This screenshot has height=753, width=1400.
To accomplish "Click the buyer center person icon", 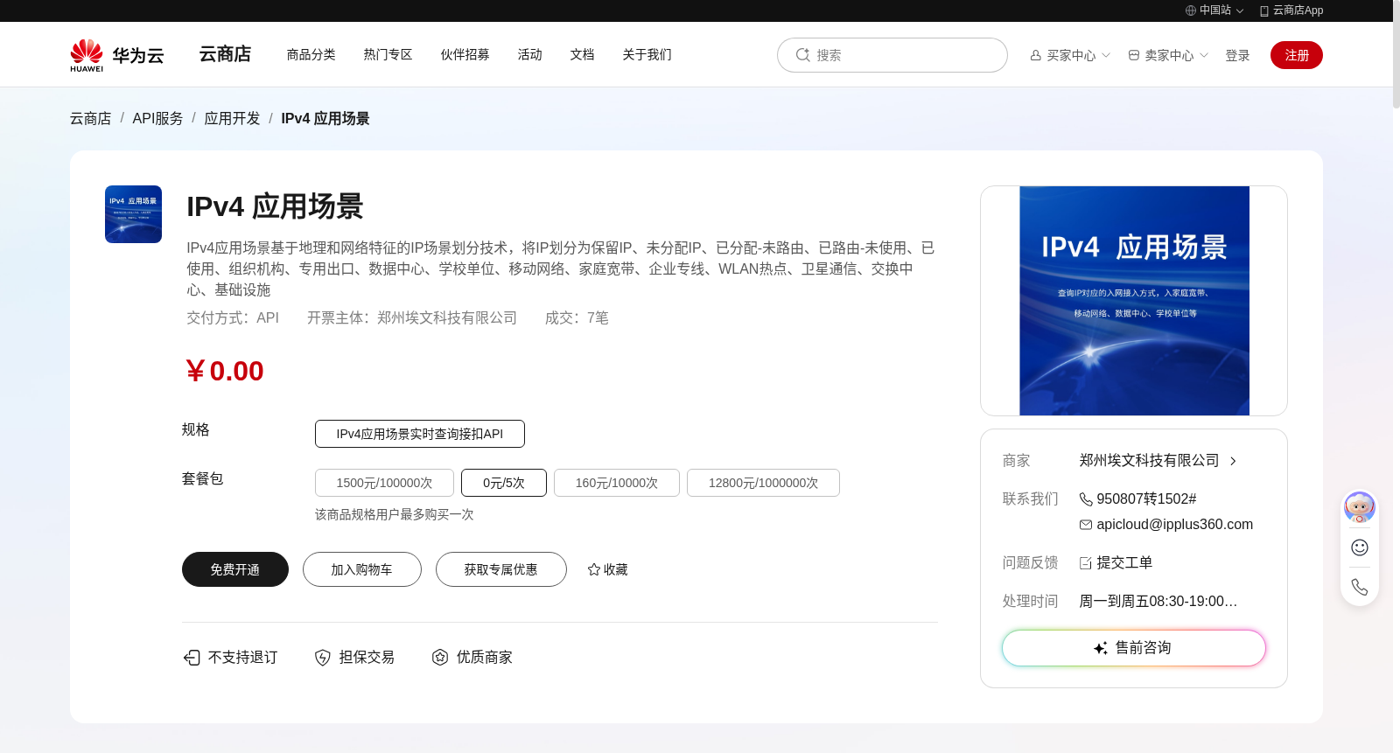I will tap(1035, 55).
